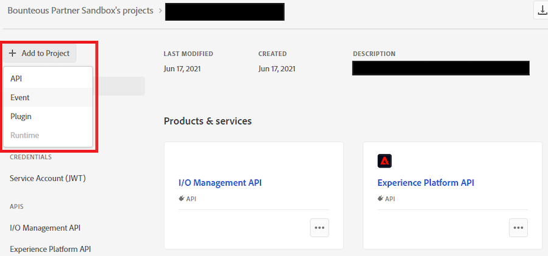
Task: Click the DESCRIPTION label
Action: coord(374,54)
